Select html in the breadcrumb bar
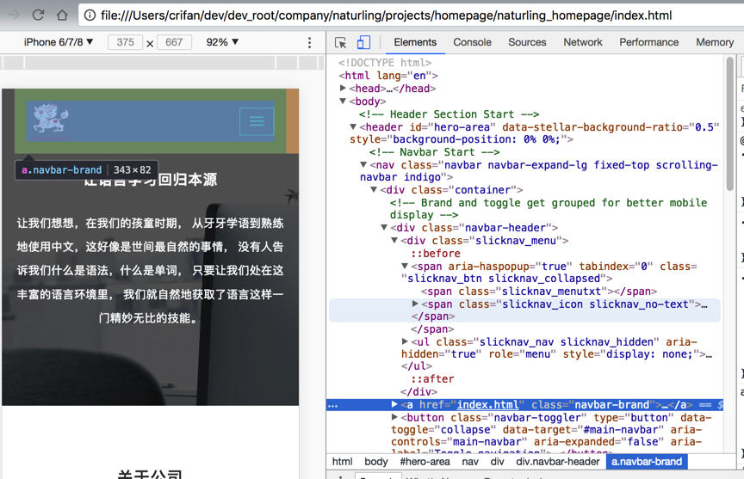744x479 pixels. click(x=342, y=462)
